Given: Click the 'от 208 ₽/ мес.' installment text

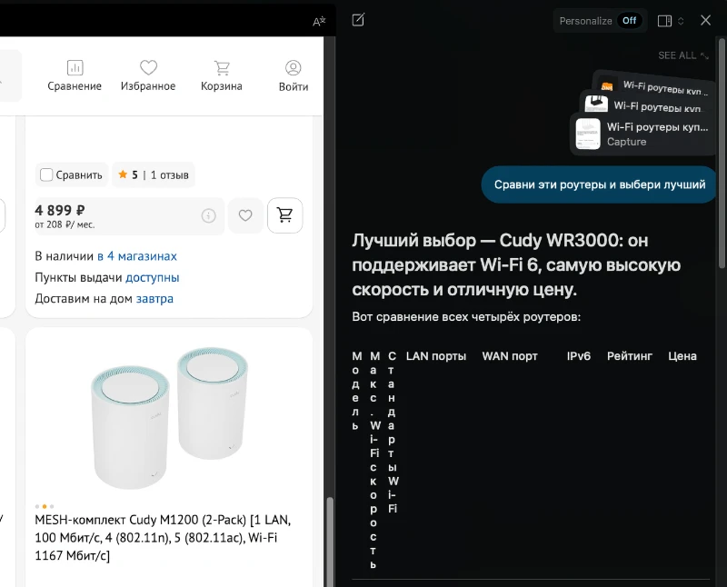Looking at the screenshot, I should 65,224.
